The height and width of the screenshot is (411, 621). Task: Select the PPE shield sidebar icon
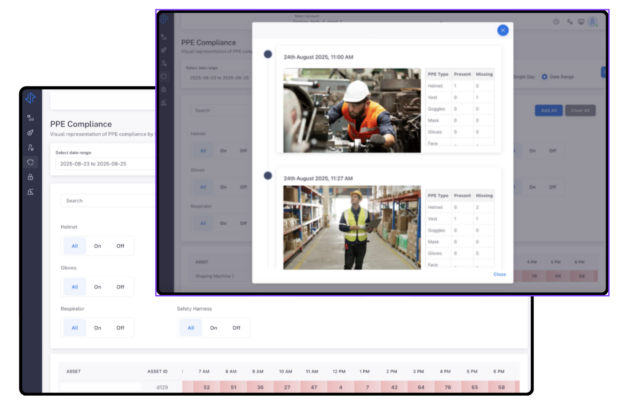pyautogui.click(x=30, y=162)
